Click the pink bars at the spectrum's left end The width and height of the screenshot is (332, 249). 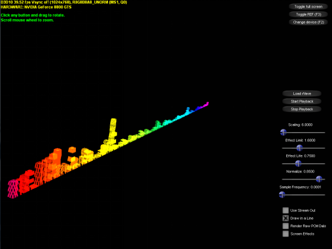pyautogui.click(x=12, y=189)
